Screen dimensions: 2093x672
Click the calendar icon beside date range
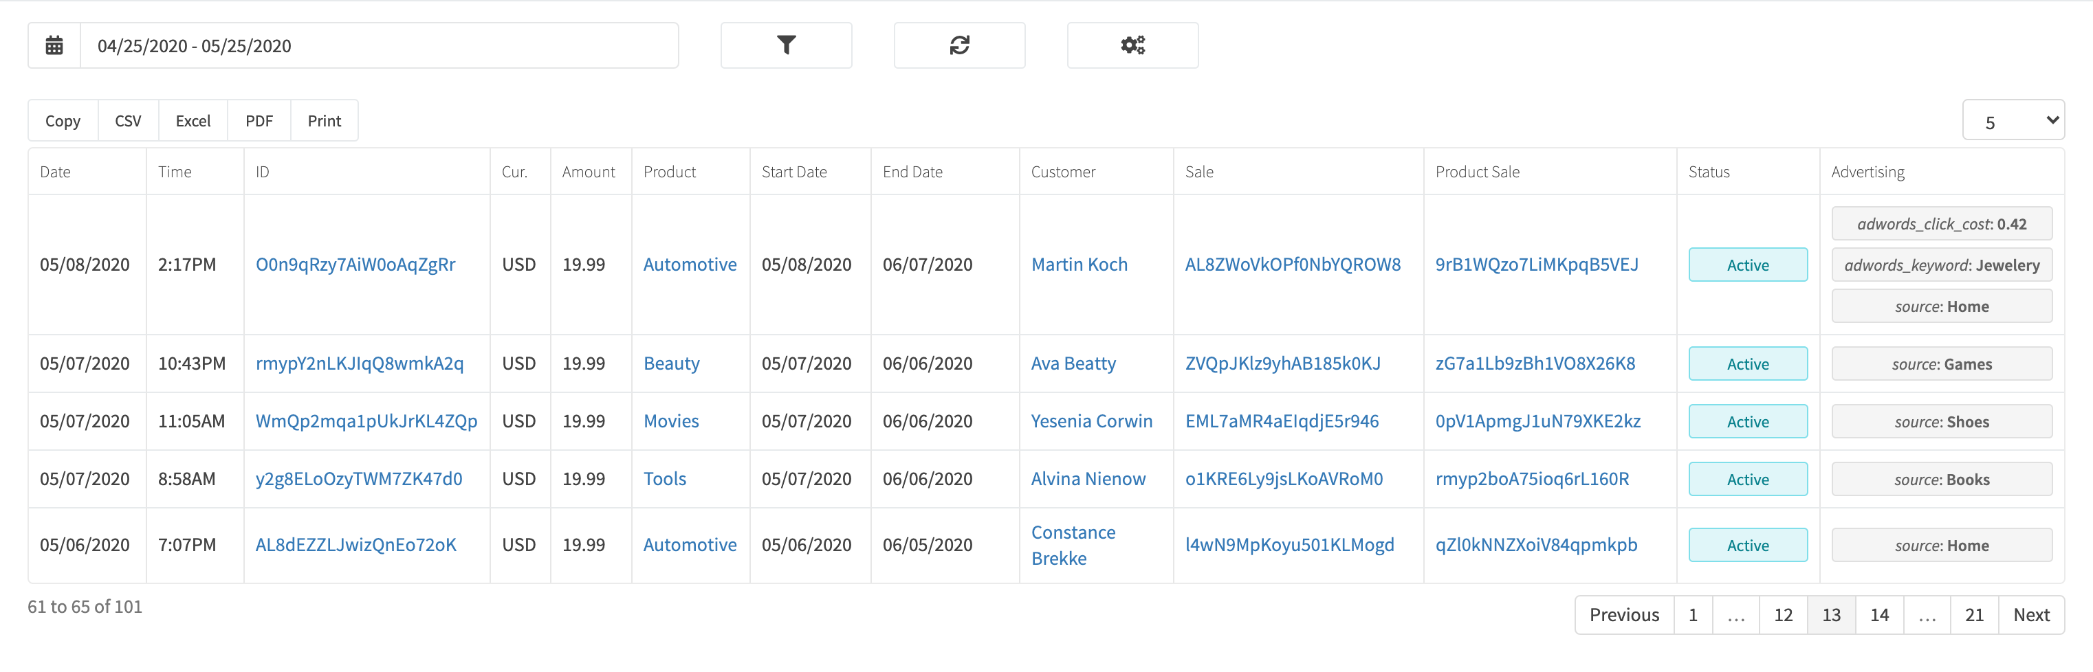tap(54, 45)
